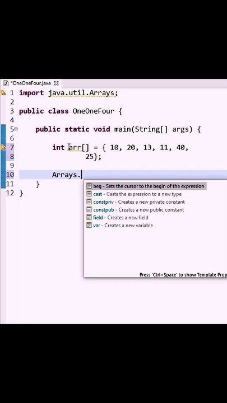Click the template icon beside 'cast'
Viewport: 227px width, 403px height.
89,194
